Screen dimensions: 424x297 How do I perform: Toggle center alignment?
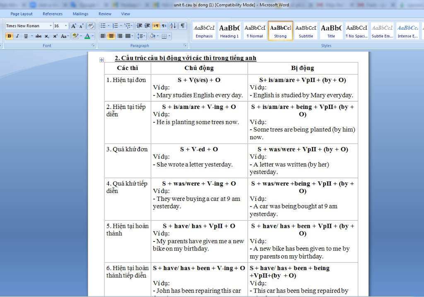tap(111, 36)
